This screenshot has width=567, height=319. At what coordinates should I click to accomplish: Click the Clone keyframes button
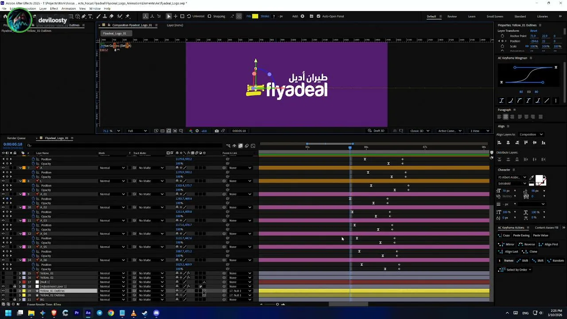pos(529,252)
